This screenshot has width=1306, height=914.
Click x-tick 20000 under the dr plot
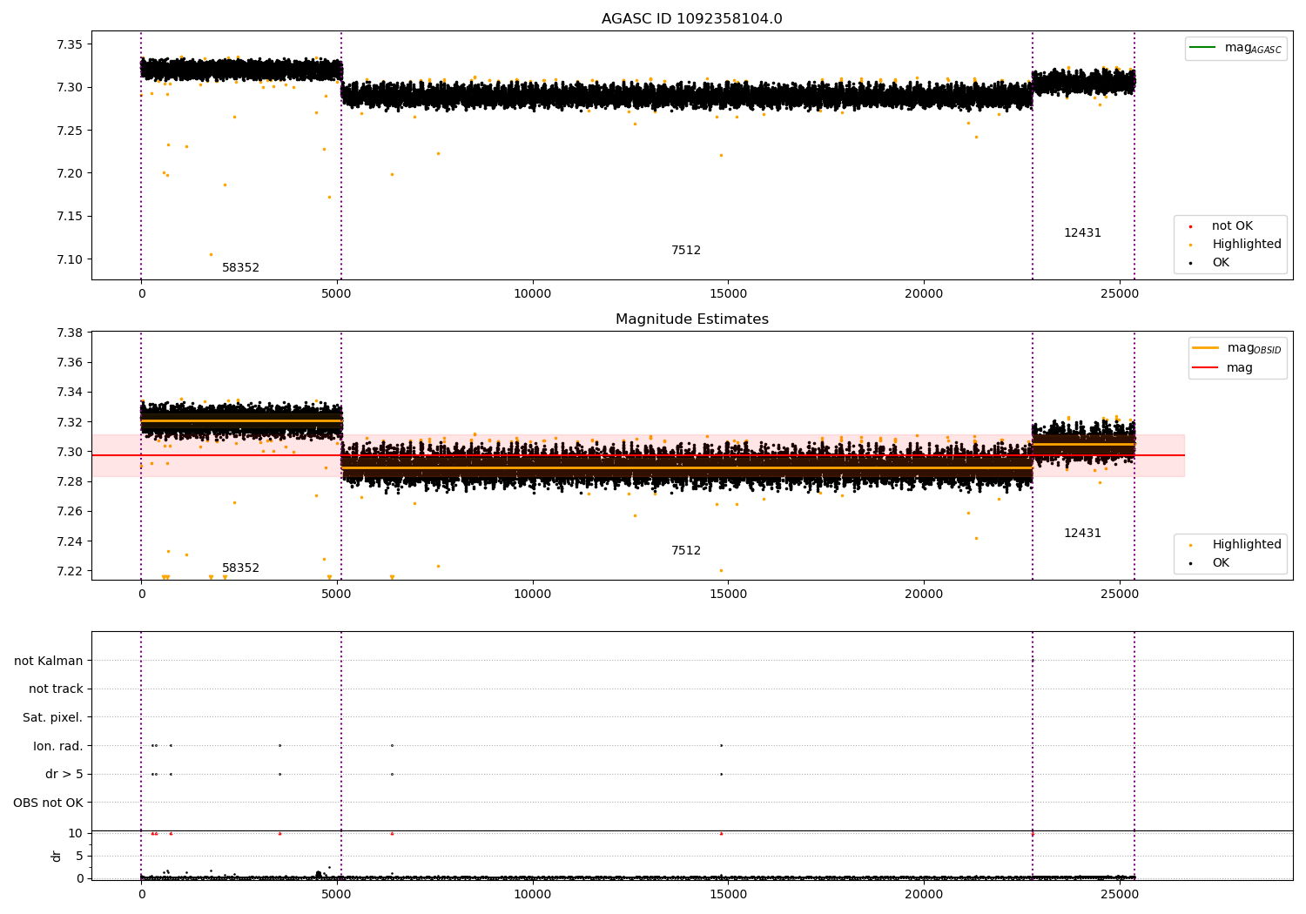click(923, 895)
